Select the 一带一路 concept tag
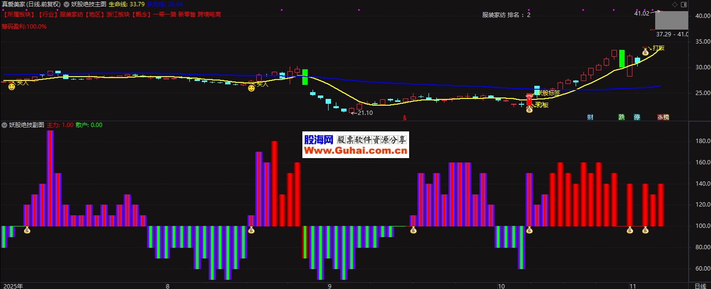Viewport: 711px width, 289px height. coord(165,15)
